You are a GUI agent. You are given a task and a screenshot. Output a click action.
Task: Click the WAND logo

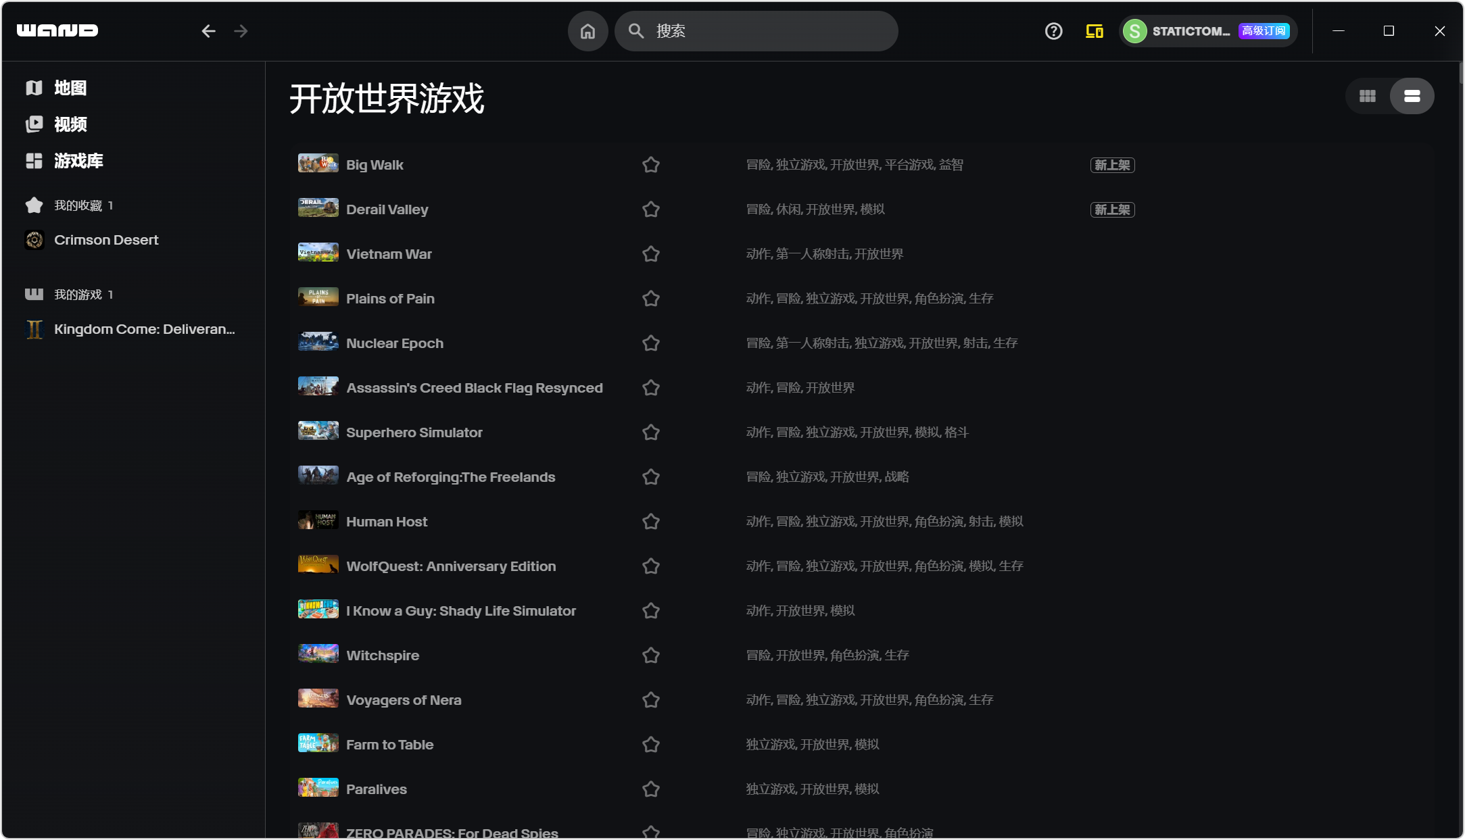pyautogui.click(x=57, y=30)
